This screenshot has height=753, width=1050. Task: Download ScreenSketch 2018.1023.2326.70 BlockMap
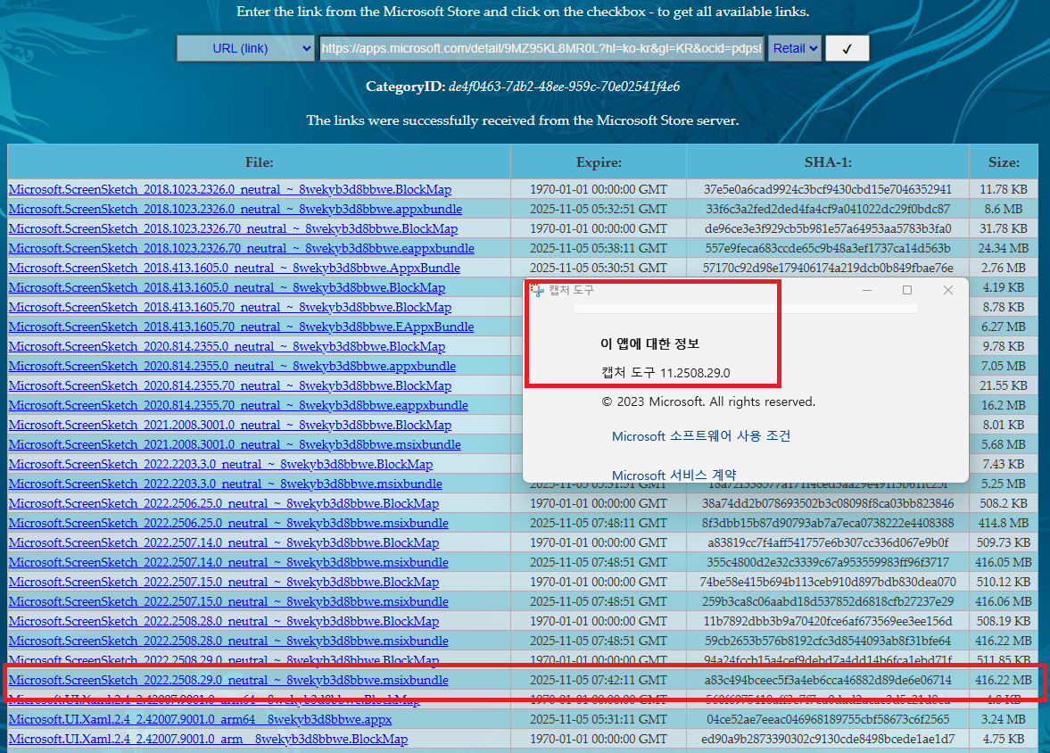[233, 228]
